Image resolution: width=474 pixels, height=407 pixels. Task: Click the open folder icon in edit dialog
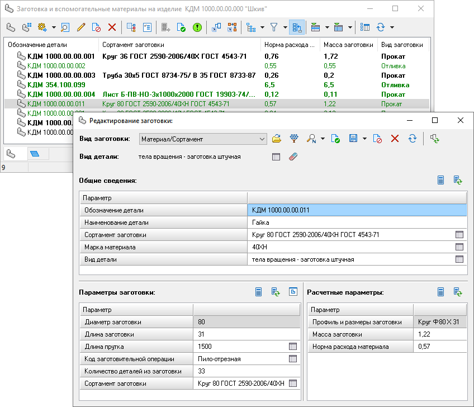(x=277, y=139)
